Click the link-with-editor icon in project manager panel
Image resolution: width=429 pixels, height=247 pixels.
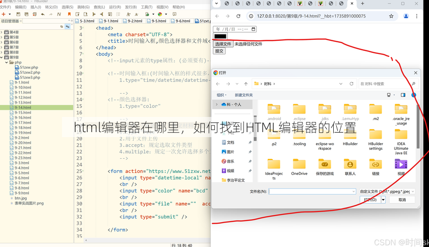tap(68, 27)
